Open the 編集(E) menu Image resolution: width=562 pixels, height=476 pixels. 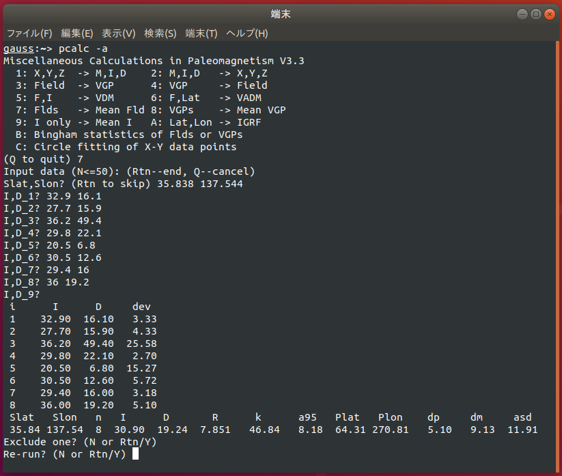(77, 33)
